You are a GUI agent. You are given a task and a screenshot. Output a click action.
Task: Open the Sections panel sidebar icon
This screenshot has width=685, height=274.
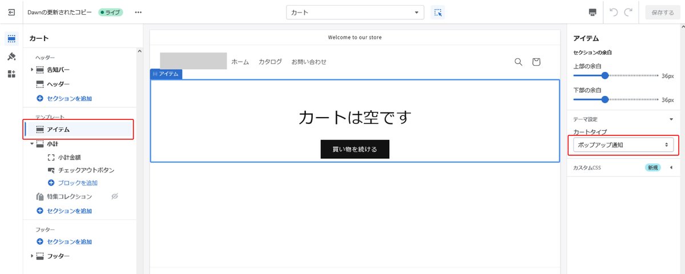tap(11, 39)
